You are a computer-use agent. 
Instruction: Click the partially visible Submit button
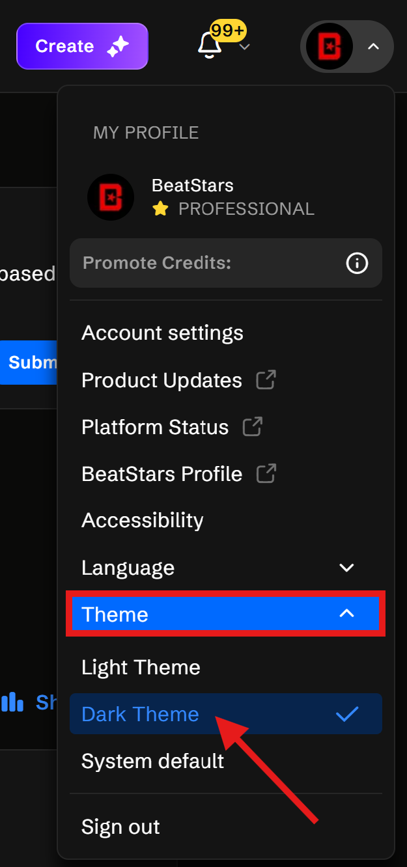tap(27, 363)
